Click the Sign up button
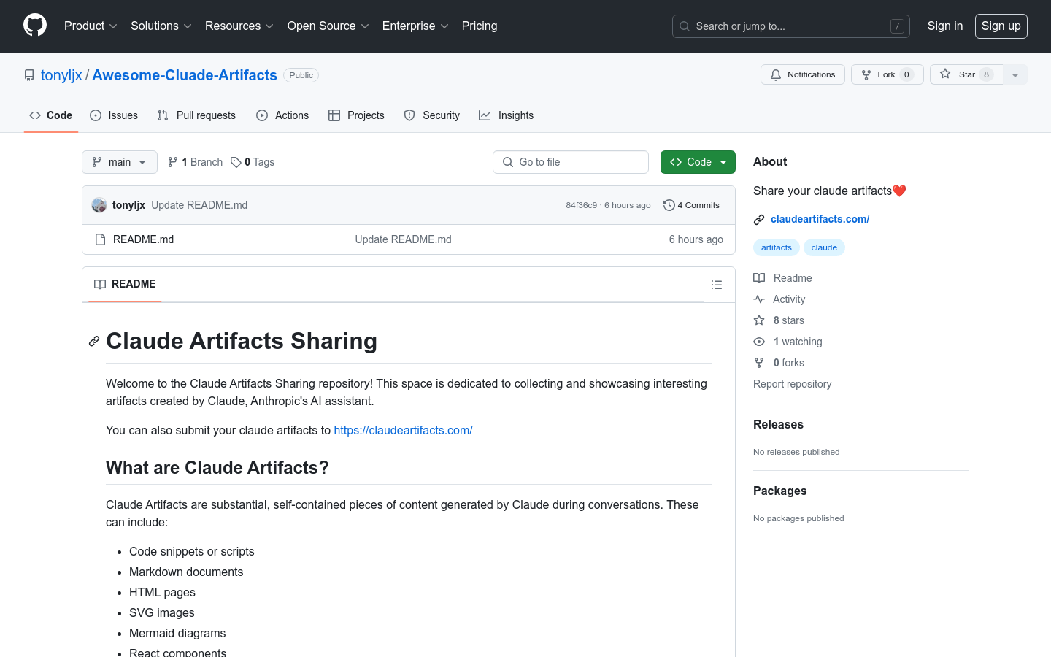 [x=1001, y=26]
